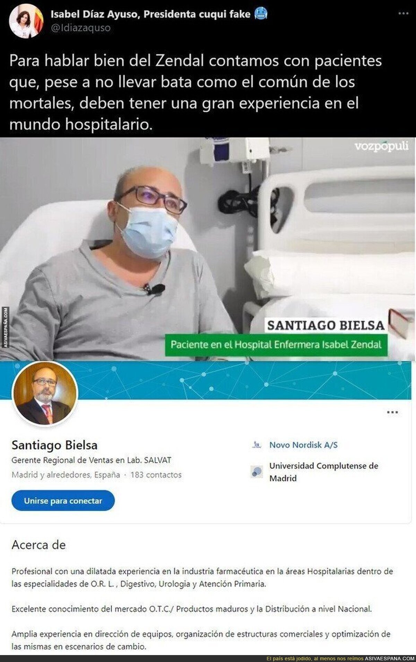
Task: Open Universidad Complutense de Madrid link
Action: (x=324, y=472)
